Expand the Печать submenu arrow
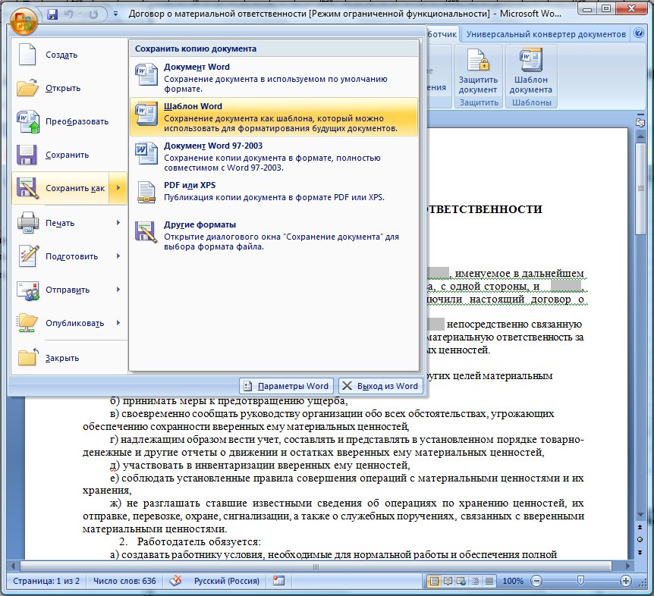 (118, 223)
